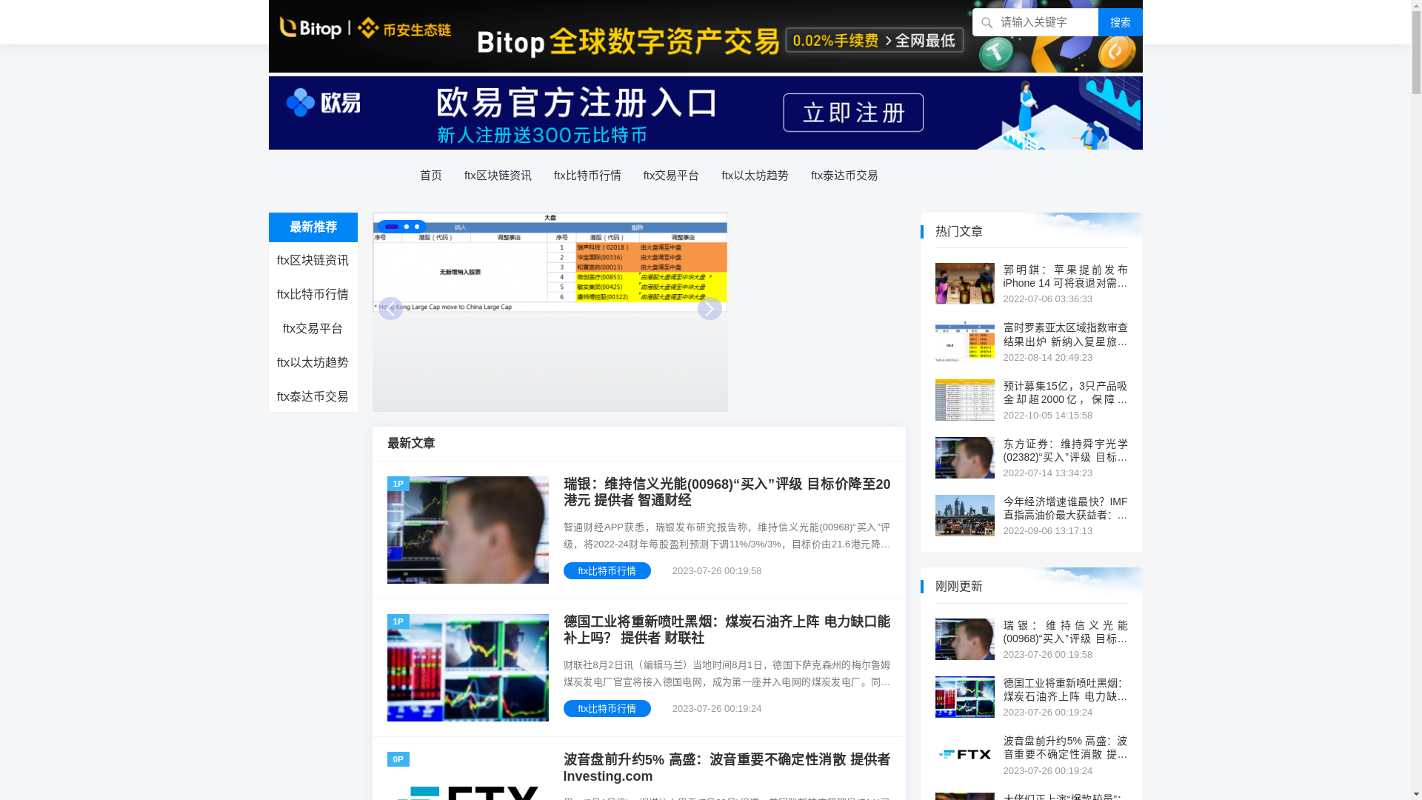1422x800 pixels.
Task: Select ftx泰达币交易 in the left sidebar
Action: coord(313,397)
